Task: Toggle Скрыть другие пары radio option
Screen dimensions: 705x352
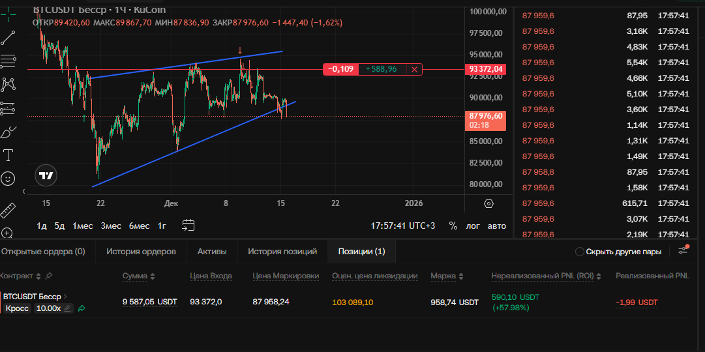Action: [x=580, y=252]
